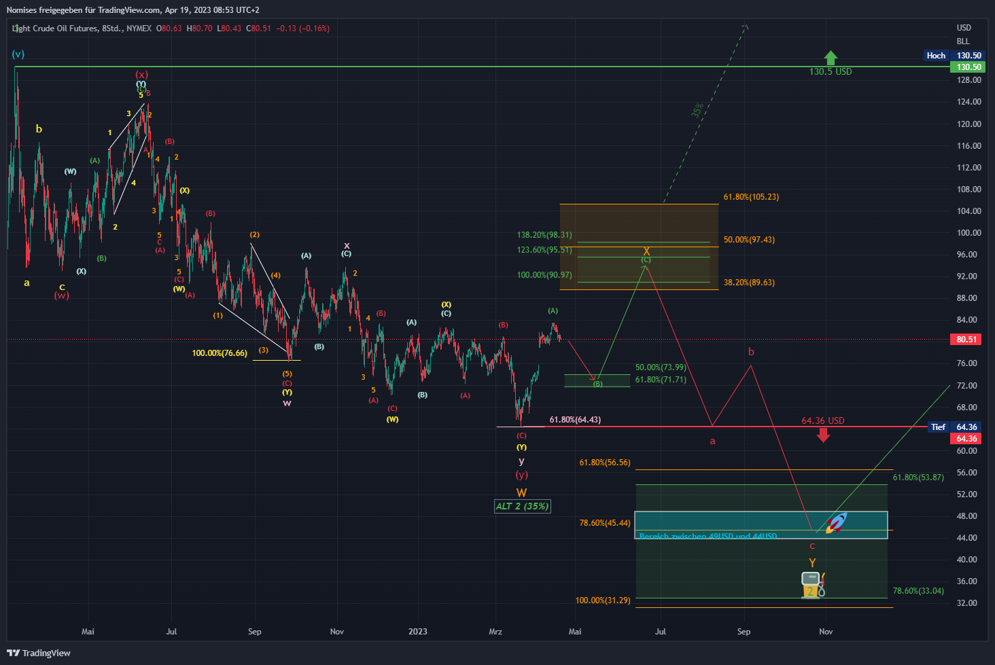Click the 128.00 tick on the price axis
The height and width of the screenshot is (665, 995).
(968, 80)
